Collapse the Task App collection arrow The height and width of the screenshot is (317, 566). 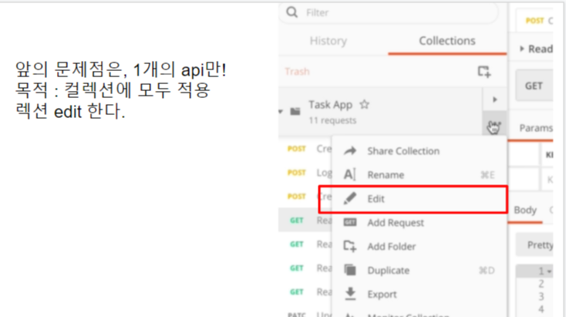coord(281,111)
